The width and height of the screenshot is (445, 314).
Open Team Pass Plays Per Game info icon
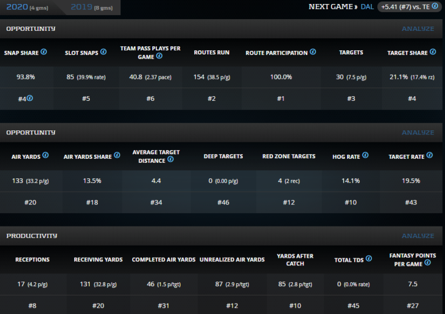tap(159, 56)
